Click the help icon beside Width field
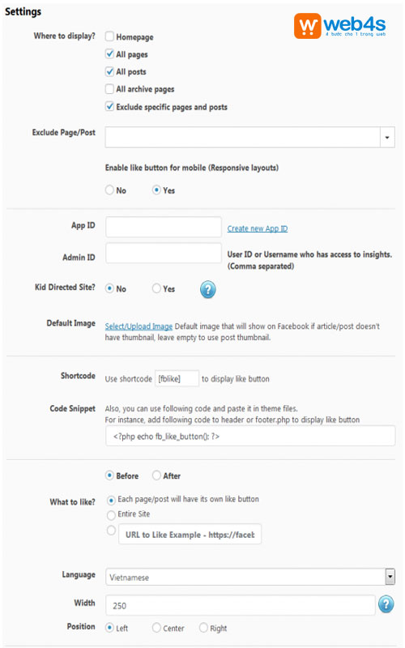The image size is (405, 648). coord(386,604)
